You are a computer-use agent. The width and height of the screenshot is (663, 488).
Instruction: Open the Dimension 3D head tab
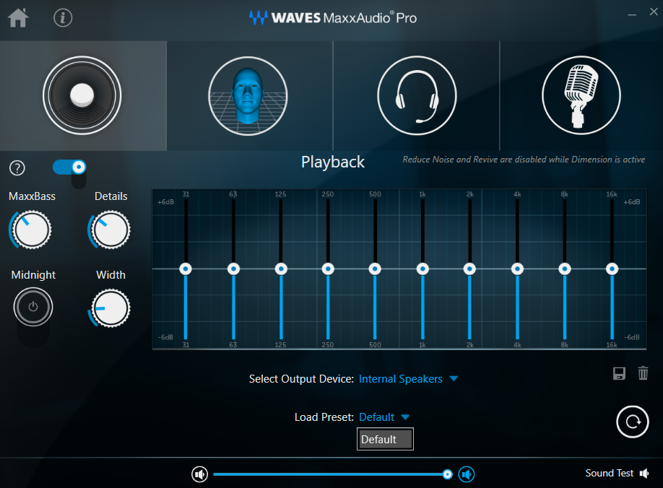pos(248,96)
